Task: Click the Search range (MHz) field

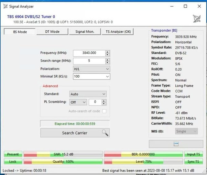Action: pyautogui.click(x=89, y=61)
